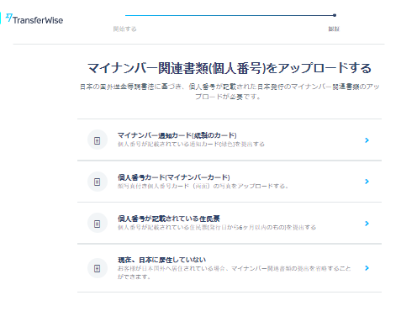Click the TransferWise logo

(x=34, y=19)
